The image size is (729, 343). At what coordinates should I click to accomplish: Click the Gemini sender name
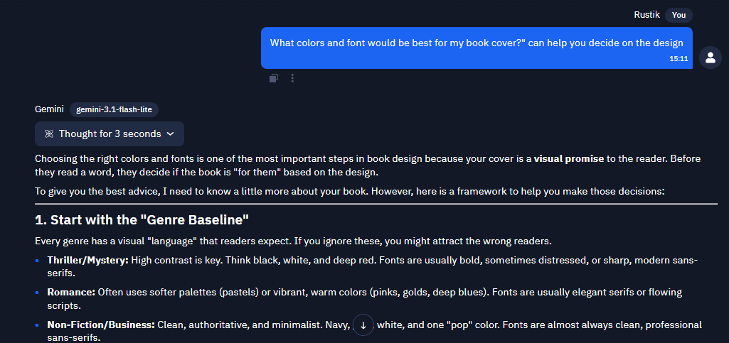tap(49, 109)
